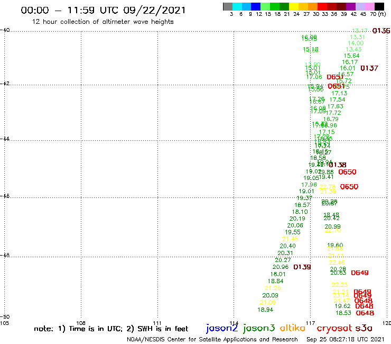Screen dimensions: 391x344
Task: Click wave height value 20.40
Action: [288, 246]
